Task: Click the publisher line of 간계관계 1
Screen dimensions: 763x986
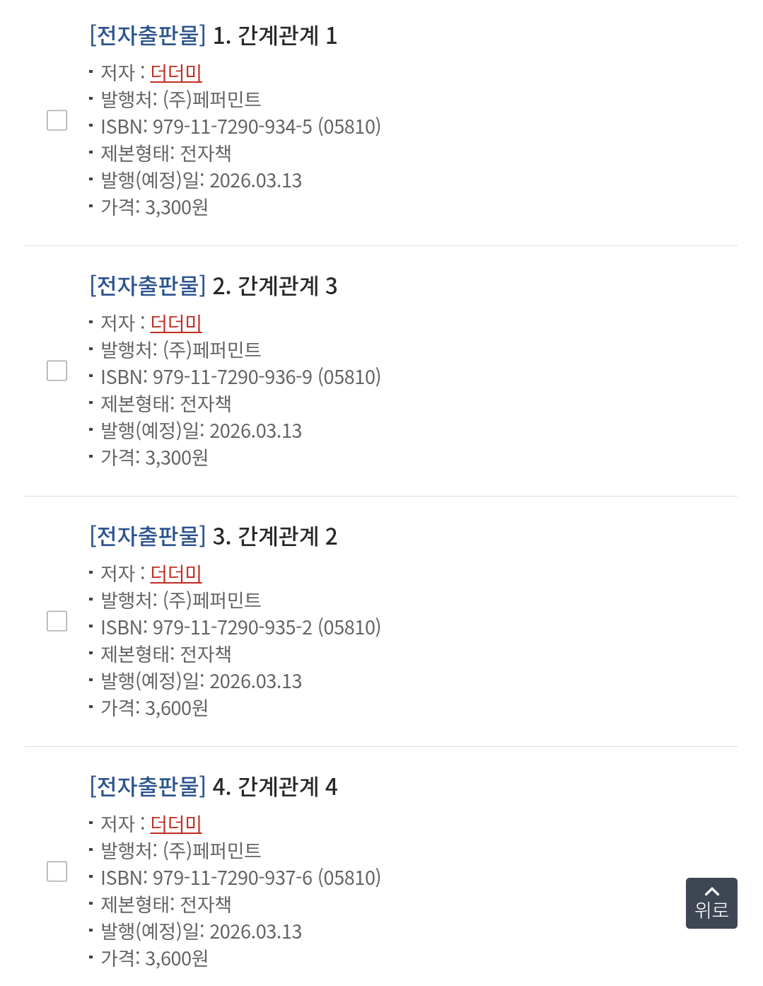Action: [181, 100]
